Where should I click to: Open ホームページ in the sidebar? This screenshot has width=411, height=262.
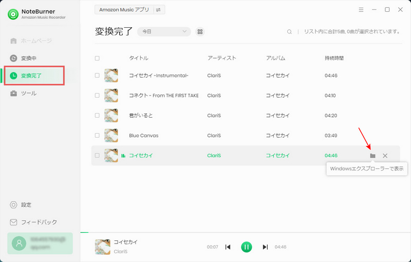point(31,41)
